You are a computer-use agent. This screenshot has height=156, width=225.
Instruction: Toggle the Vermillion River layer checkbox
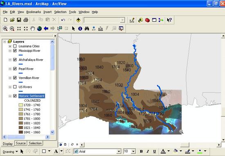(15, 78)
